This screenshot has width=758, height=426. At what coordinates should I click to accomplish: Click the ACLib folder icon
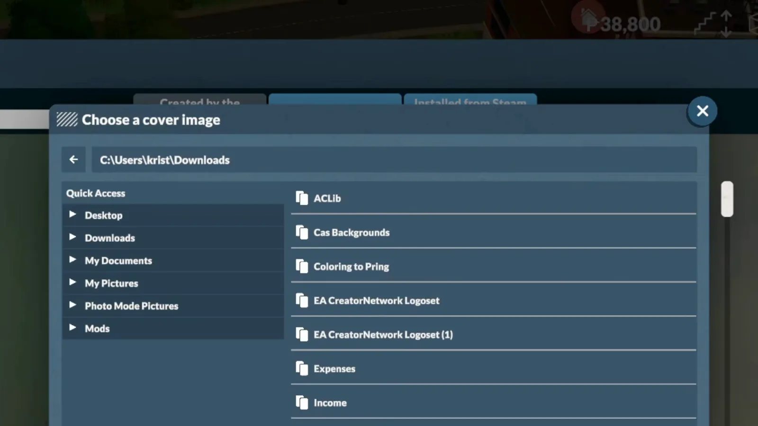tap(302, 198)
